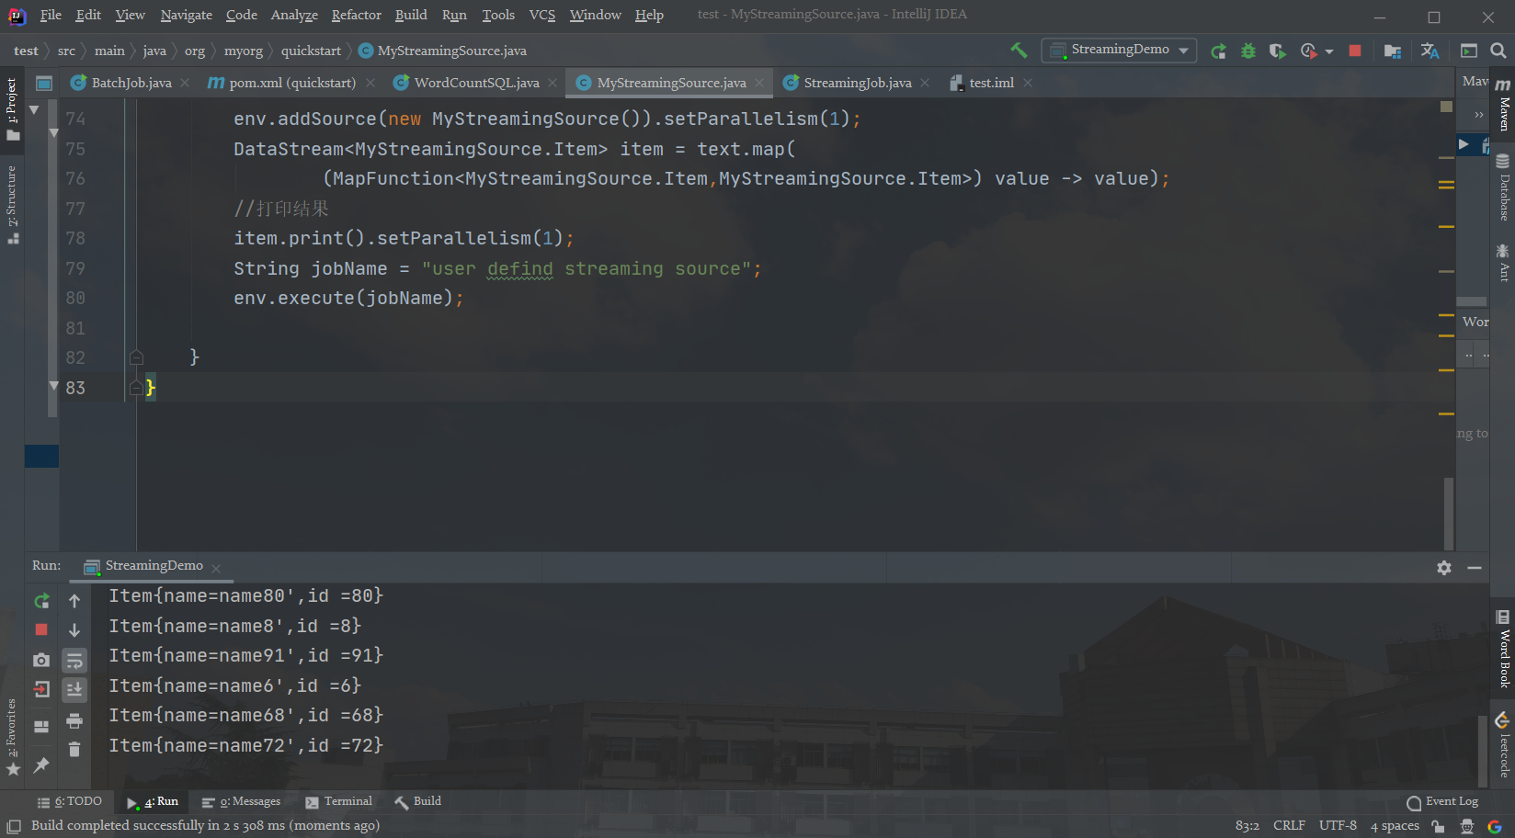
Task: Click the read-only lock icon in status bar
Action: 1439,826
